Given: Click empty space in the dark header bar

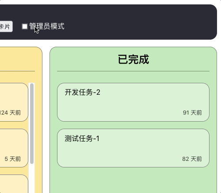Looking at the screenshot, I should pos(140,22).
